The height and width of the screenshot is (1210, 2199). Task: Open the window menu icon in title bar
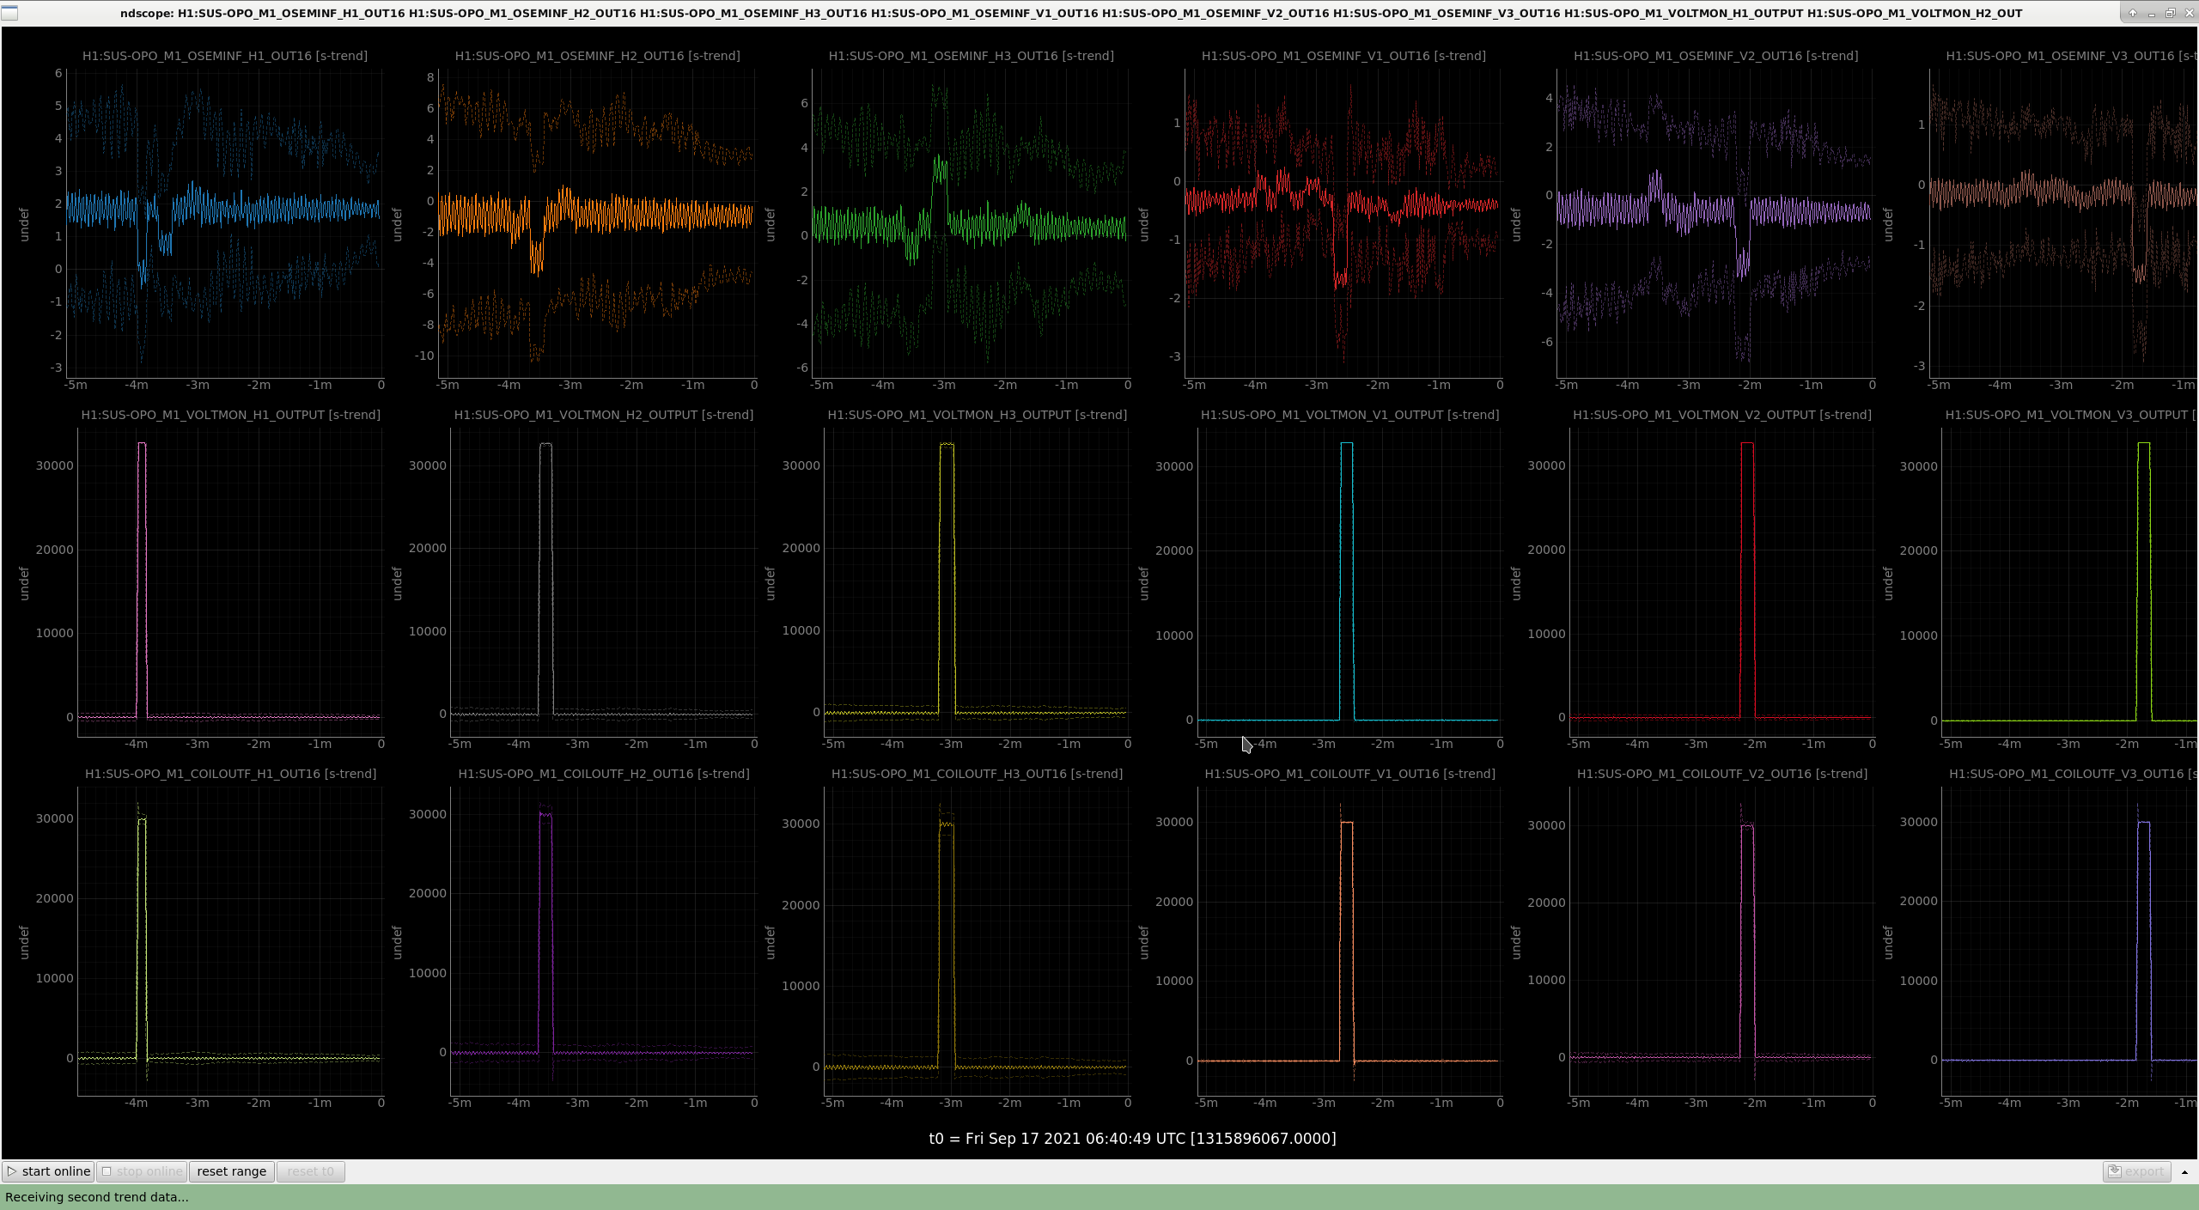pyautogui.click(x=9, y=13)
